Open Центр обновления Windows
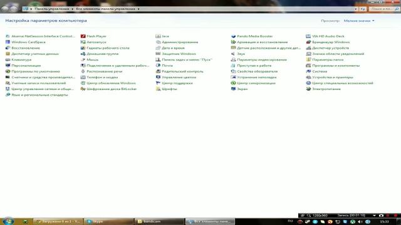This screenshot has width=401, height=225. [111, 83]
